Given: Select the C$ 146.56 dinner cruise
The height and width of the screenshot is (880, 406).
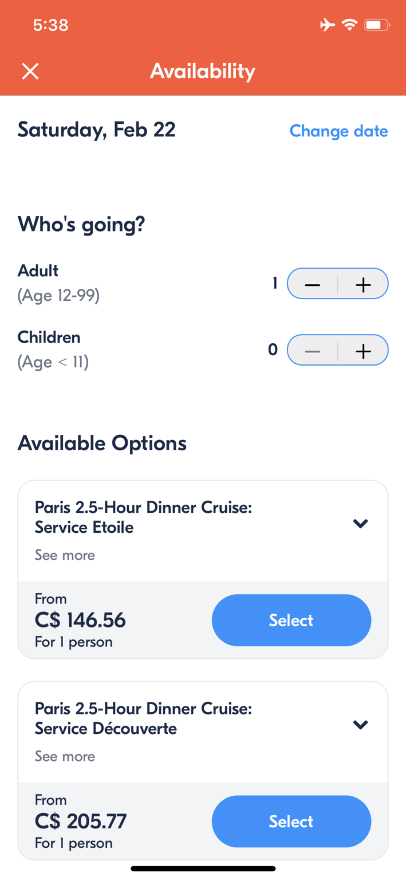Looking at the screenshot, I should pos(291,620).
